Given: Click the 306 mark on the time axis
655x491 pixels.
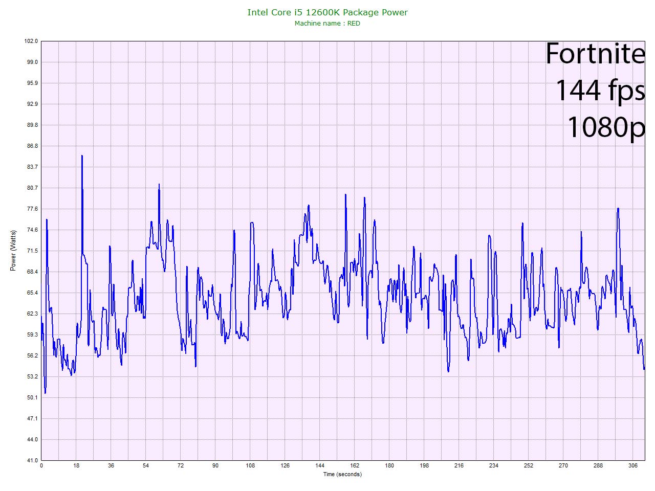Looking at the screenshot, I should pos(633,465).
